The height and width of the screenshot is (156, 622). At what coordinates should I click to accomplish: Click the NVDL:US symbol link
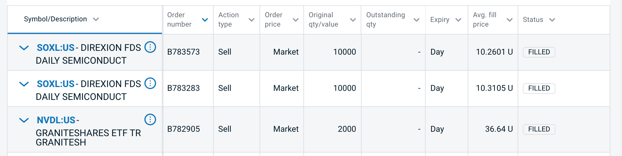point(56,120)
